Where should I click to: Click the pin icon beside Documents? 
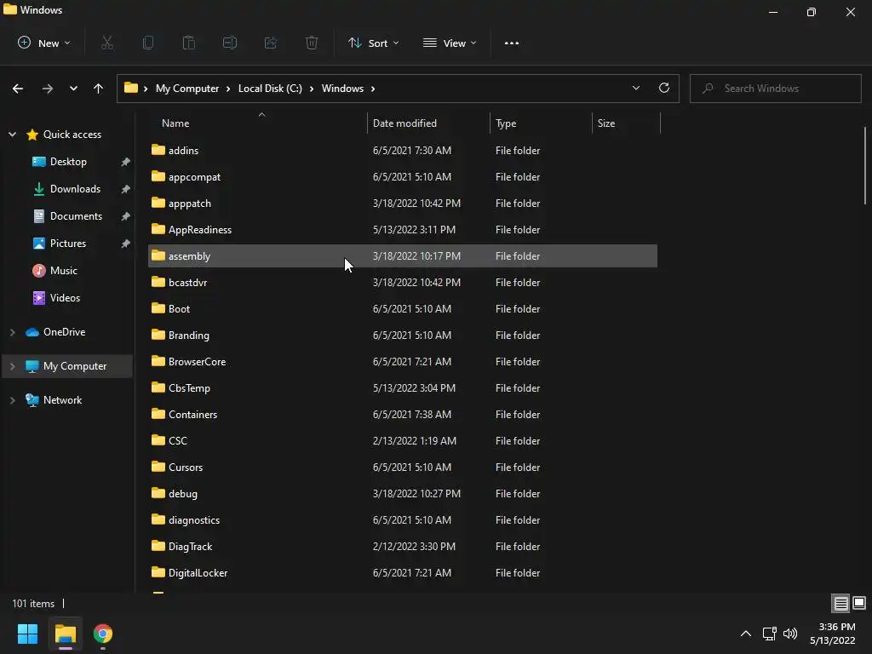click(126, 216)
